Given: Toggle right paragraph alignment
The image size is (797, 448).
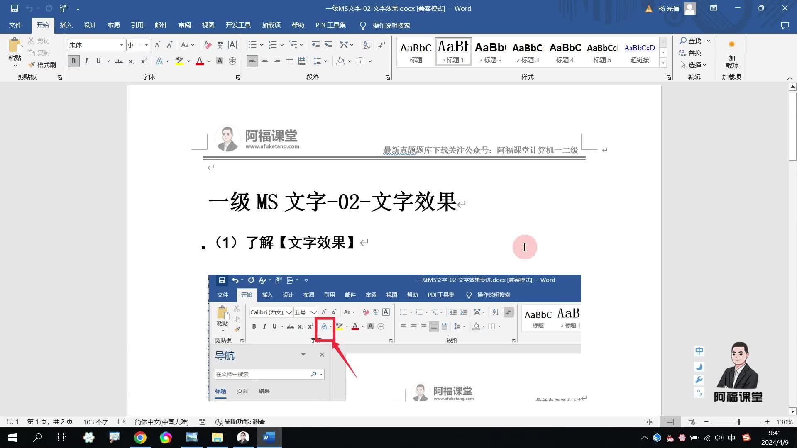Looking at the screenshot, I should 277,61.
